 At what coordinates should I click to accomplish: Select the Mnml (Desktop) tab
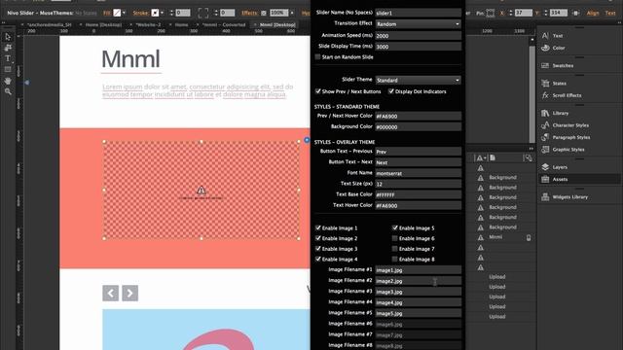point(277,24)
